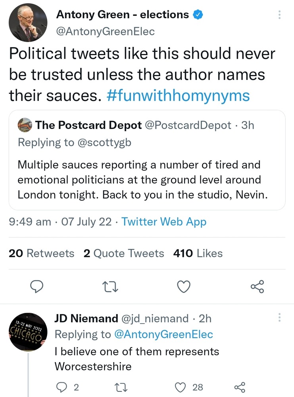Share JD Niemand's reply
The height and width of the screenshot is (397, 294).
point(240,387)
